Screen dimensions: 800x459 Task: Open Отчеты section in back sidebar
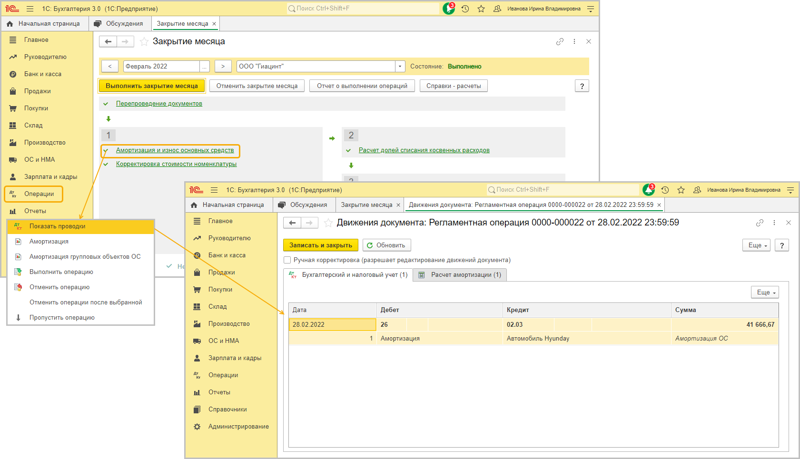pyautogui.click(x=35, y=211)
